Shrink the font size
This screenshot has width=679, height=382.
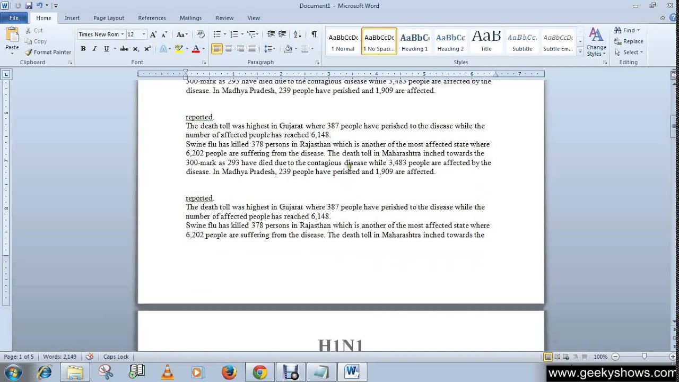pos(164,34)
